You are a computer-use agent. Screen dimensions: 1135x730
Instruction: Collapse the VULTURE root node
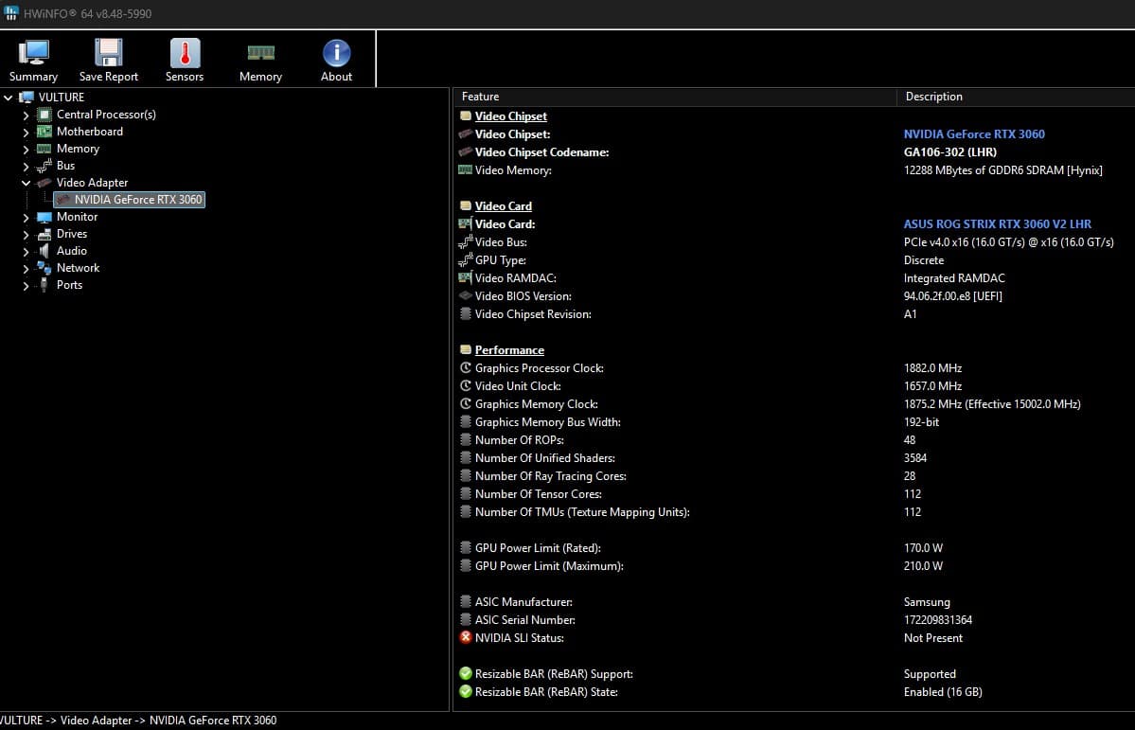(8, 97)
